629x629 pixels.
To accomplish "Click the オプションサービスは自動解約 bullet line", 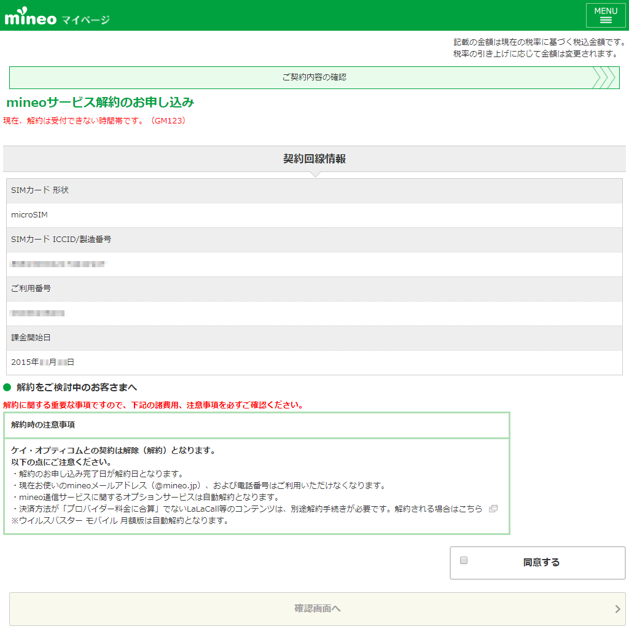I will [145, 497].
